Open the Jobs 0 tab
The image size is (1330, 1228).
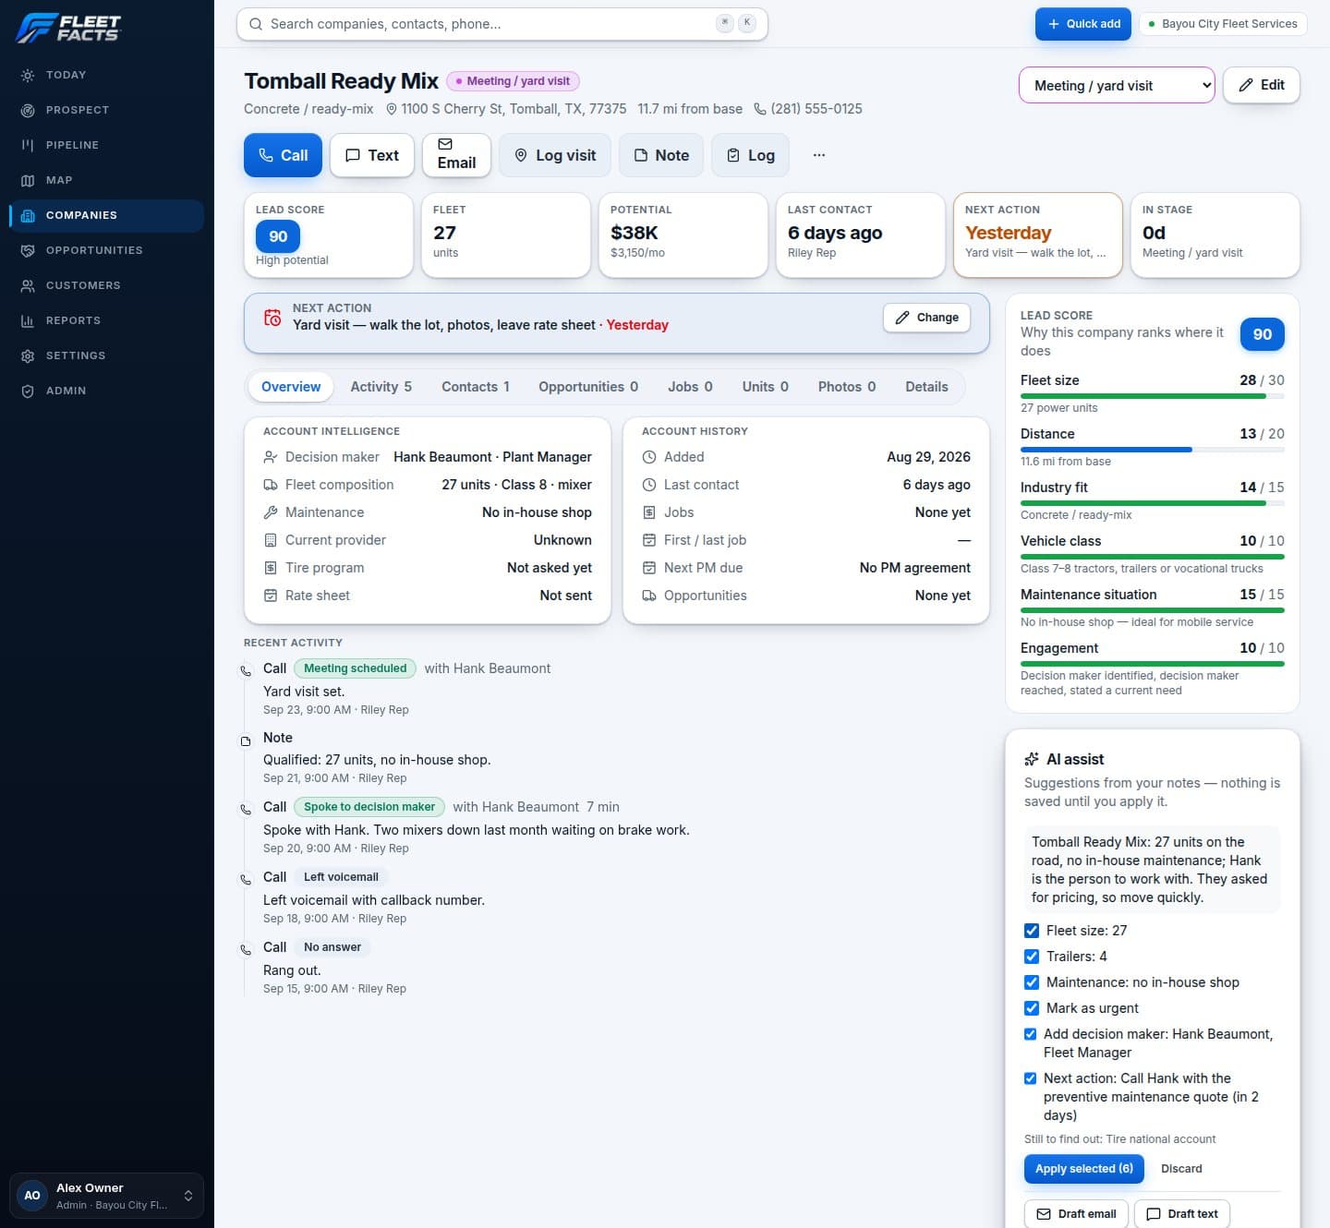click(x=690, y=387)
